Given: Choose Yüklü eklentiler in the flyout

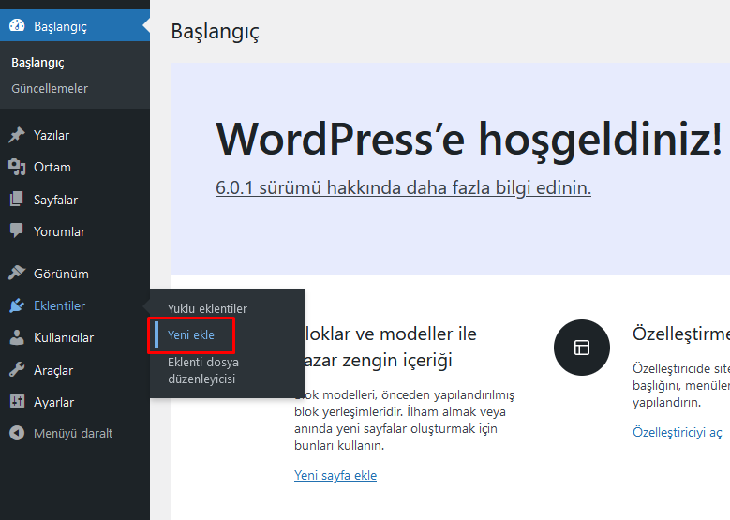Looking at the screenshot, I should click(x=207, y=308).
